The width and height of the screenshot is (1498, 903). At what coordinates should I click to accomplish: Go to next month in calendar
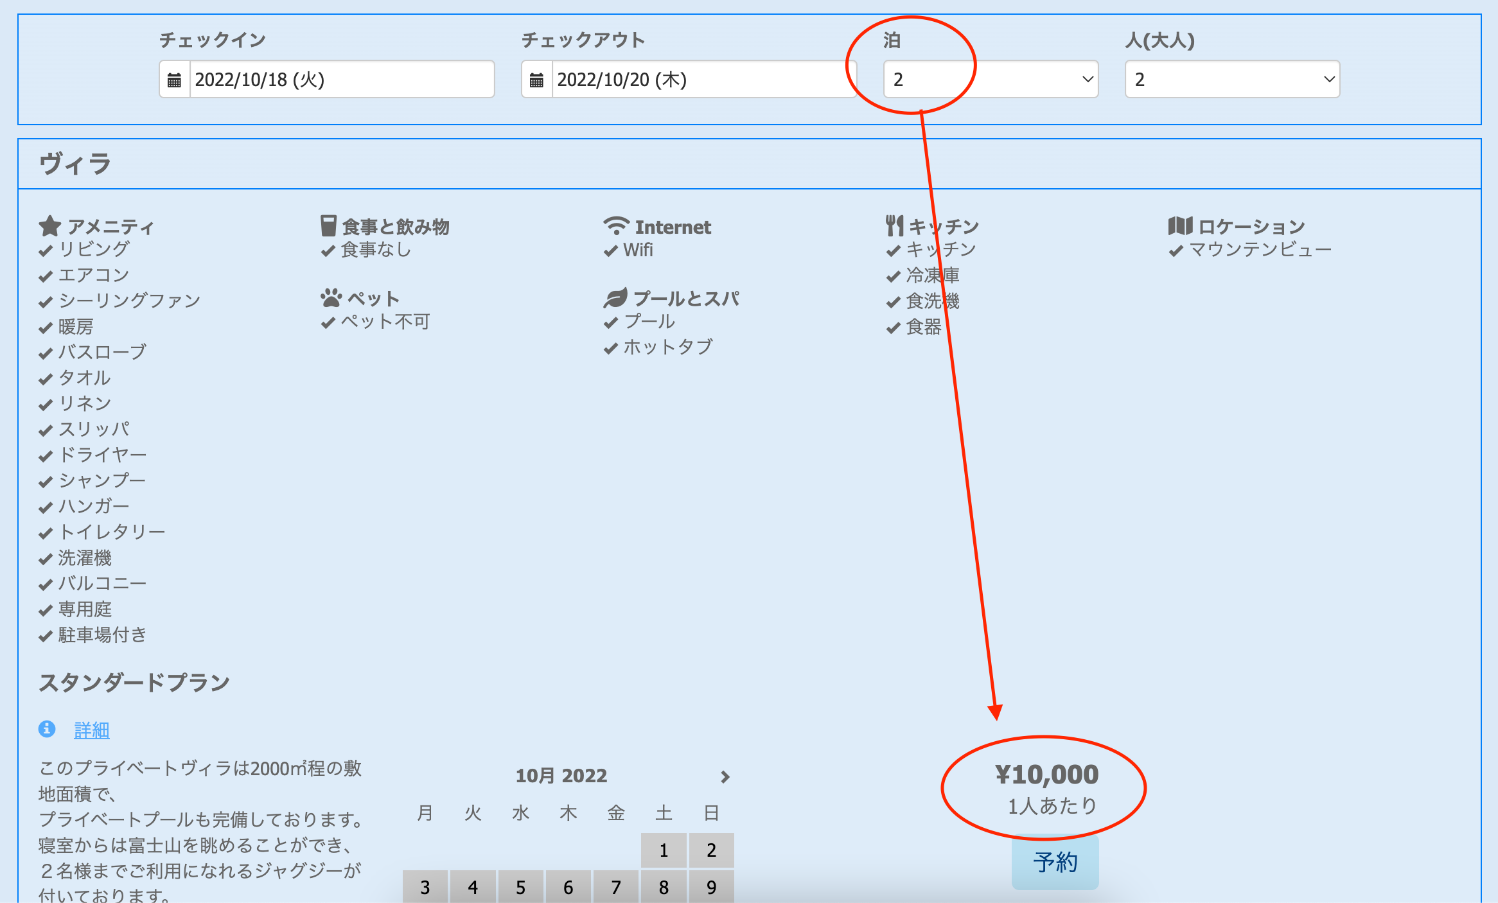(725, 776)
